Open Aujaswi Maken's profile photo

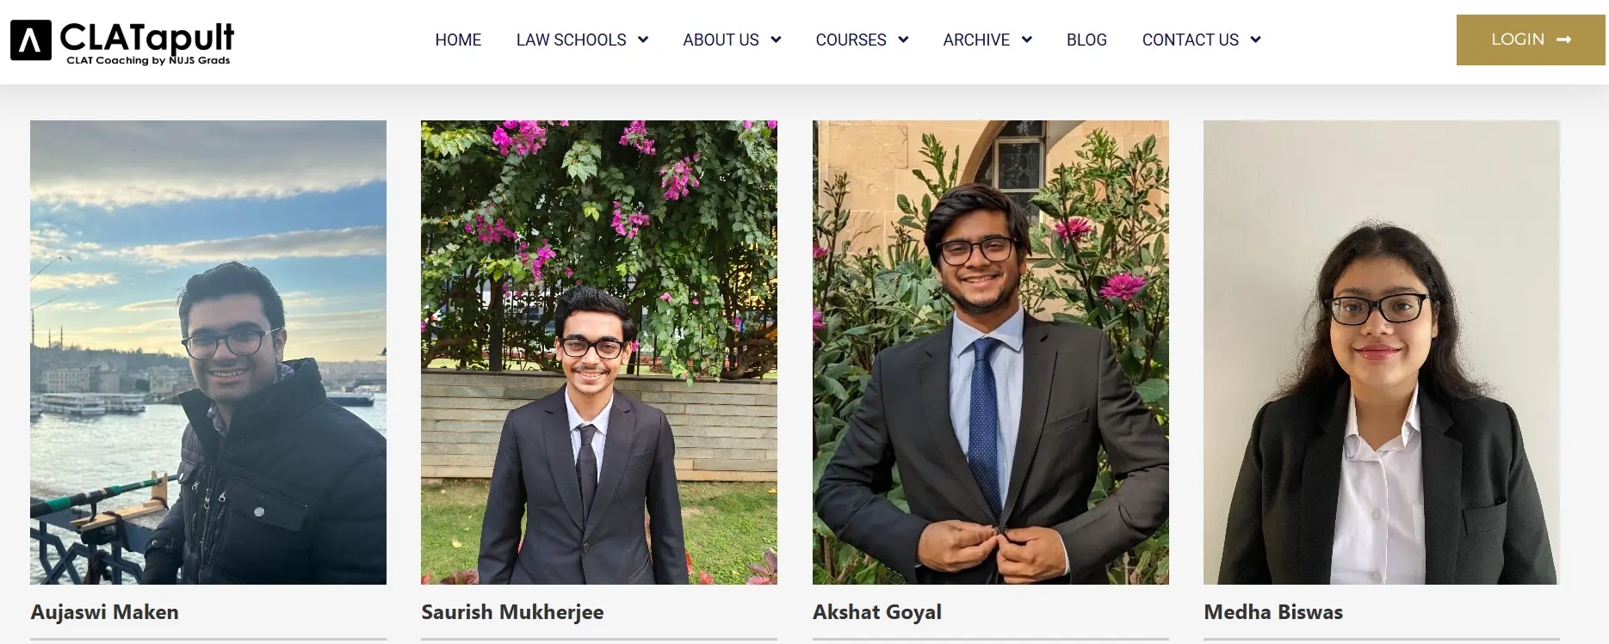coord(208,353)
